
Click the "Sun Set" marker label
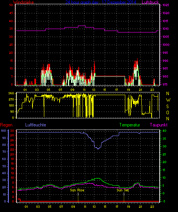click(x=123, y=190)
